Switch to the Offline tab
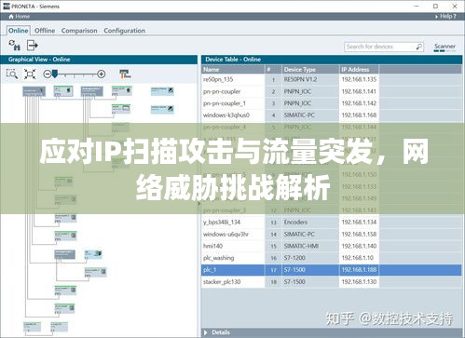 [45, 31]
